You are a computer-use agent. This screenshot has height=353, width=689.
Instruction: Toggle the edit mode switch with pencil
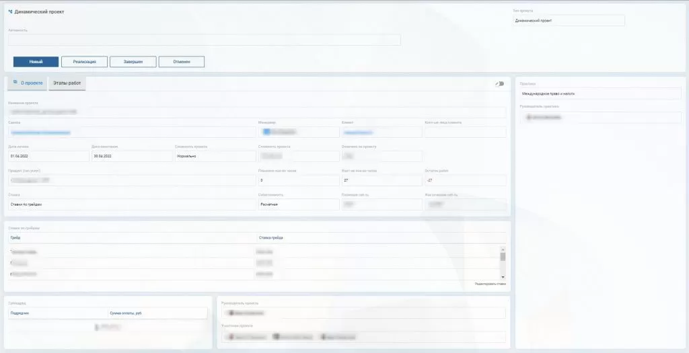coord(499,83)
